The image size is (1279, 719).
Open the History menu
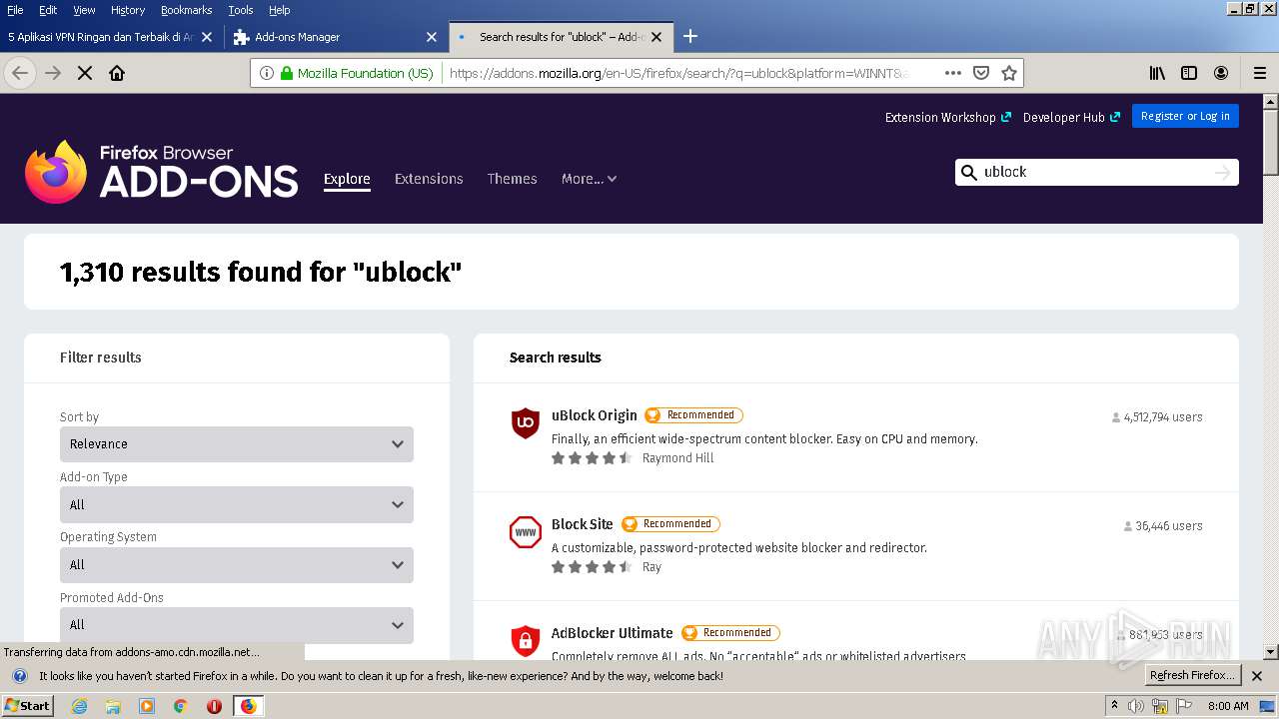point(128,10)
